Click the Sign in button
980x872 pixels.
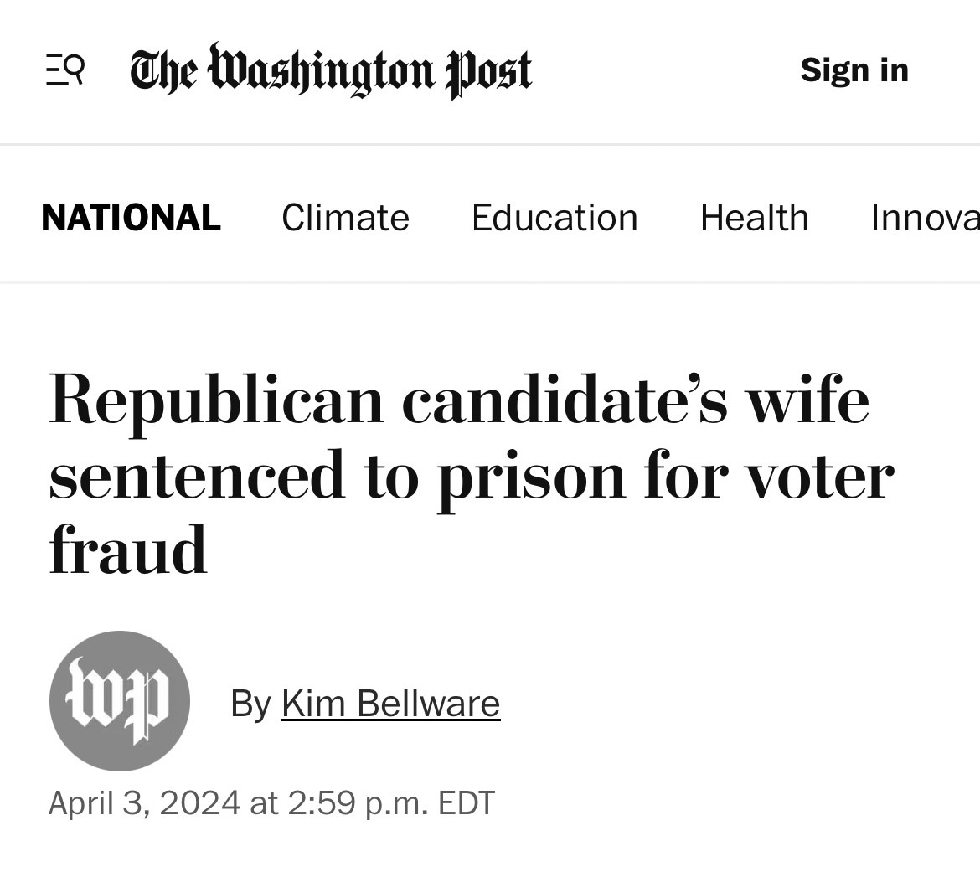(854, 70)
